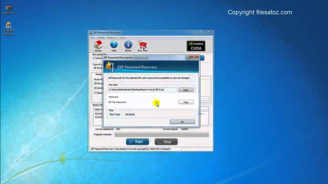Click the File Path field in dialog
Viewport: 328px width, 184px height.
[x=142, y=90]
